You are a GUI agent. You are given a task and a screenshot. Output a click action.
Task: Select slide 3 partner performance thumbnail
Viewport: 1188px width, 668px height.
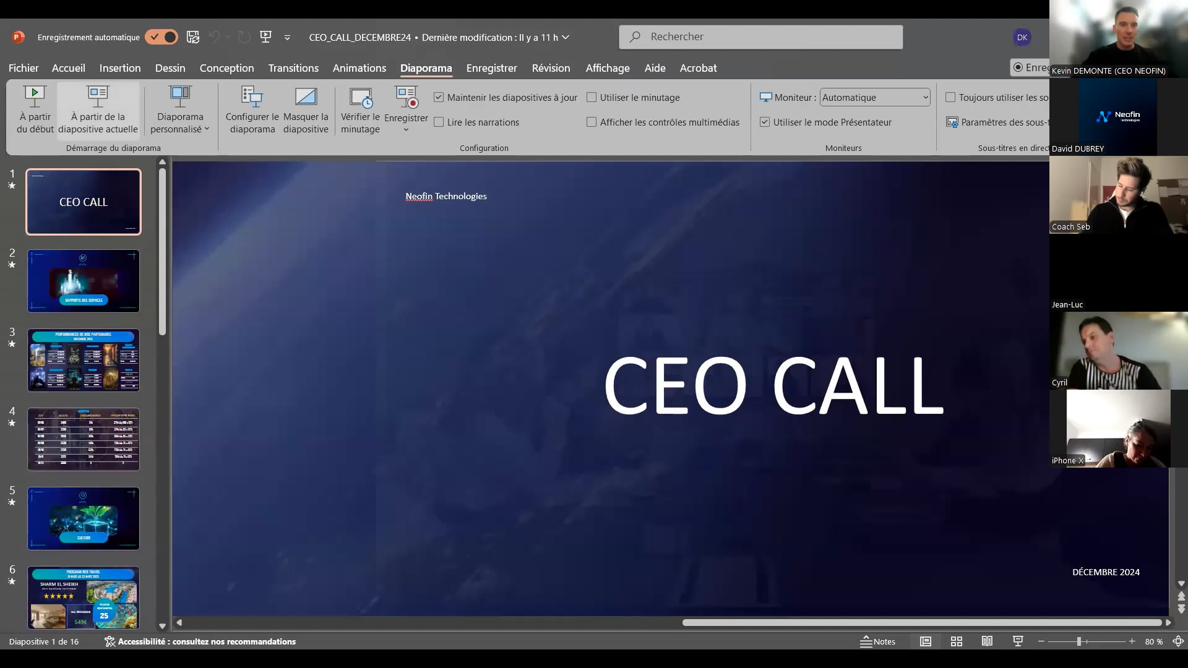click(x=84, y=360)
